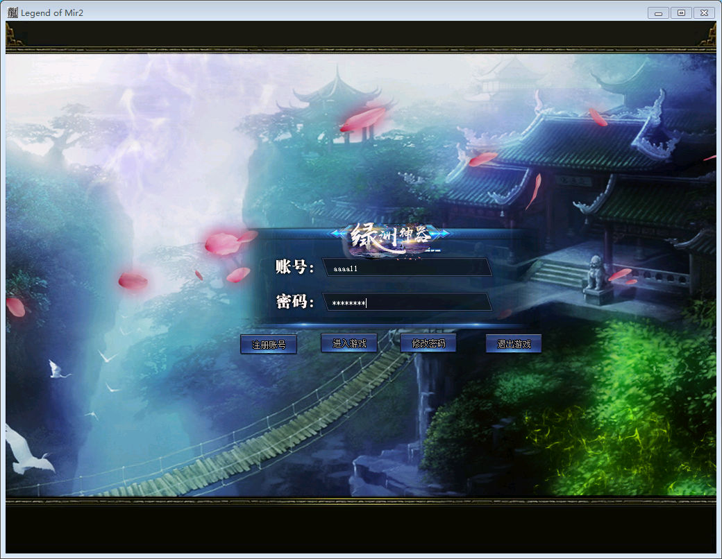Screen dimensions: 722x559
Task: Maximize the Legend of Mir2 window
Action: point(681,13)
